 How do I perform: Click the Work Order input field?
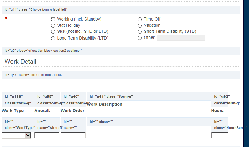point(73,135)
